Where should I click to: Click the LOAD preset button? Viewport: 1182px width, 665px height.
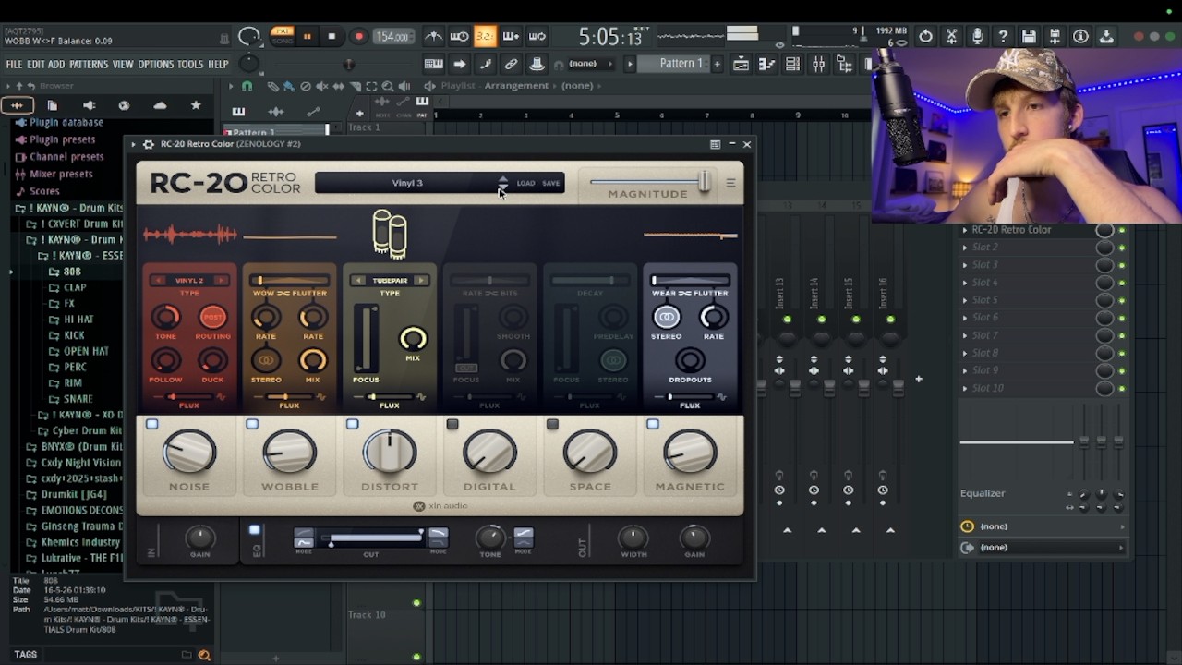pos(525,183)
